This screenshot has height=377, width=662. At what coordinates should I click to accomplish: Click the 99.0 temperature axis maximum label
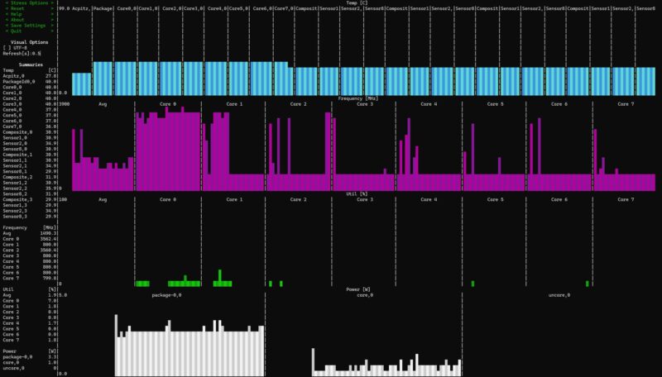tap(65, 8)
